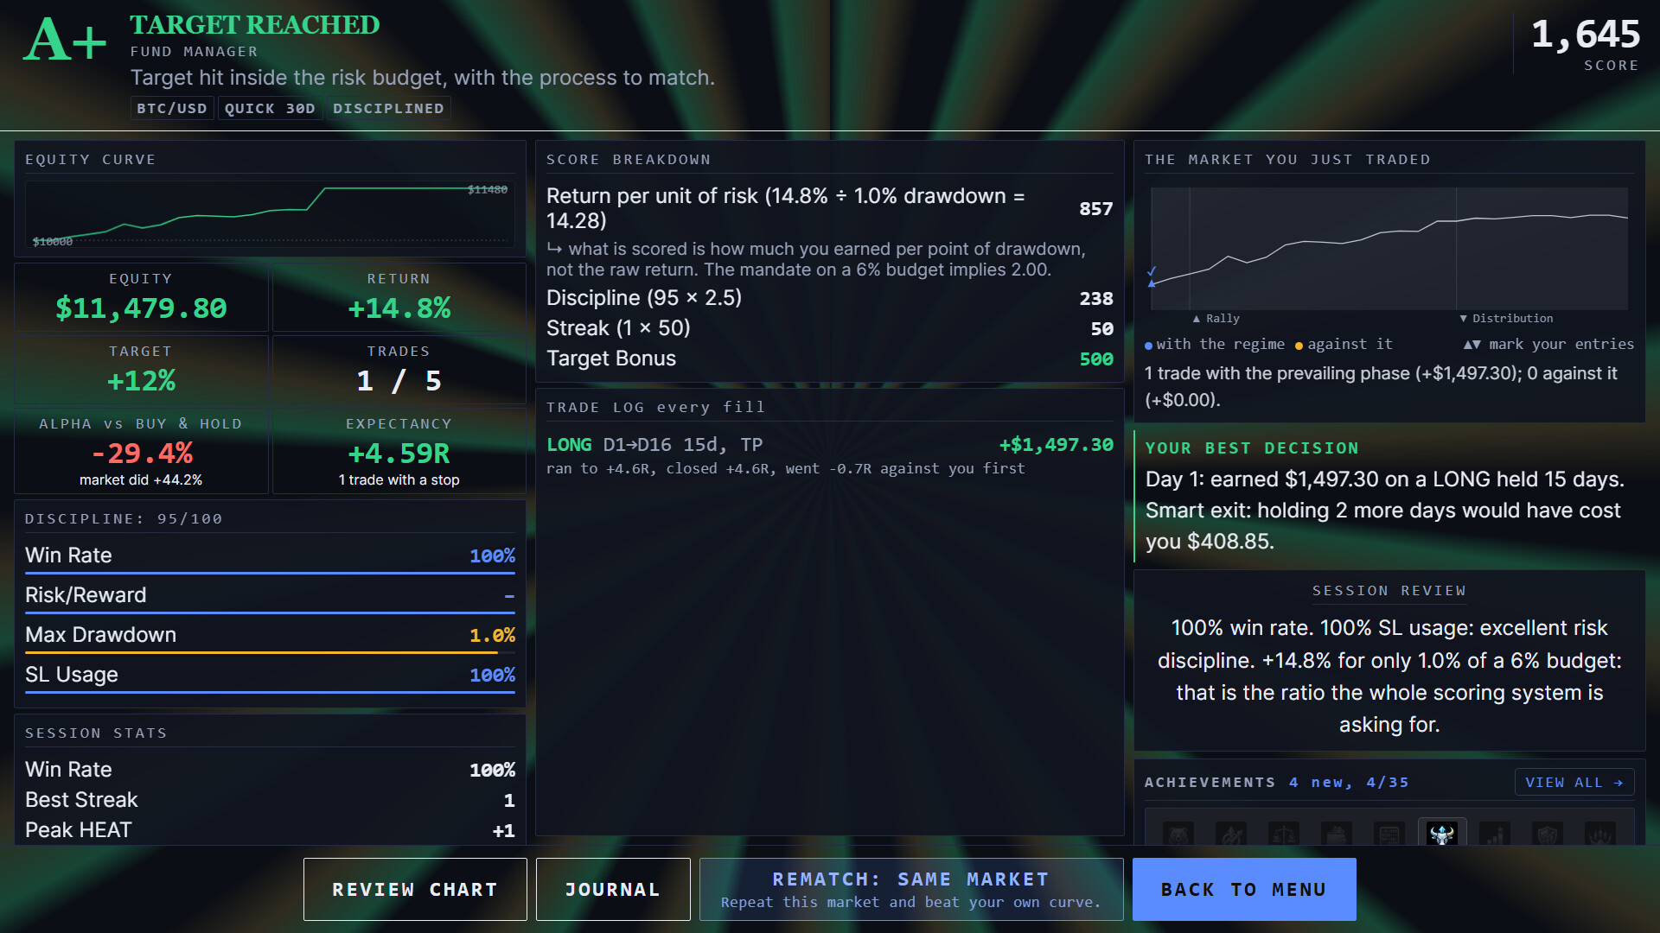Click the Rally phase marker
Viewport: 1660px width, 933px height.
tap(1216, 318)
